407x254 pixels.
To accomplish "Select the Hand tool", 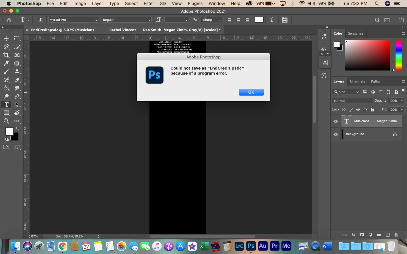I will tap(17, 113).
